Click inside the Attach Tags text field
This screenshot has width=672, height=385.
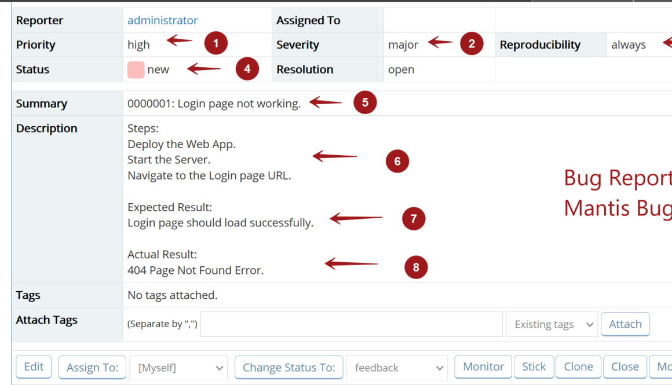[351, 324]
